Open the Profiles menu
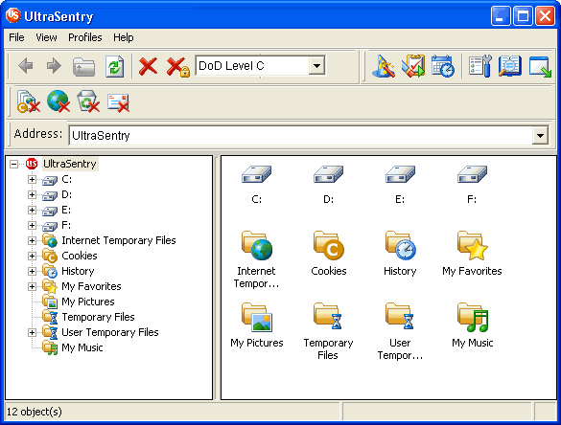This screenshot has width=561, height=425. [x=85, y=37]
